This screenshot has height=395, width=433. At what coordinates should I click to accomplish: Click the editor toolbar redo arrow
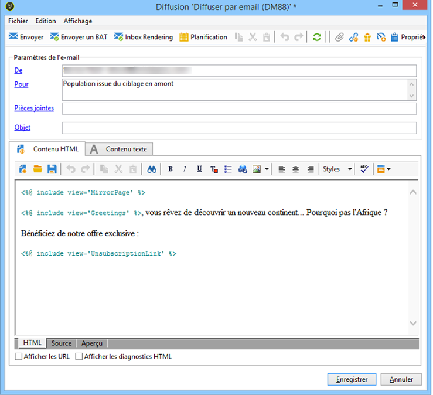[86, 169]
